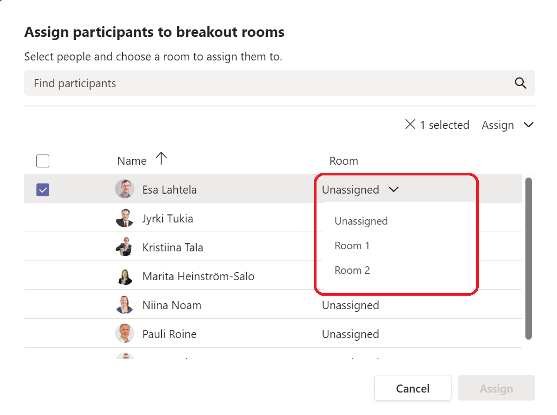Click the Assign button at bottom
The image size is (557, 415).
pos(496,388)
